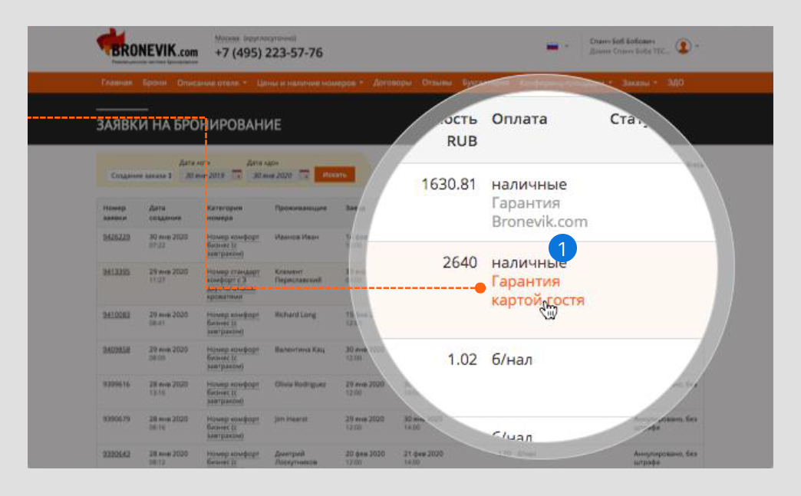Expand the Заказы menu
801x496 pixels.
pyautogui.click(x=639, y=83)
